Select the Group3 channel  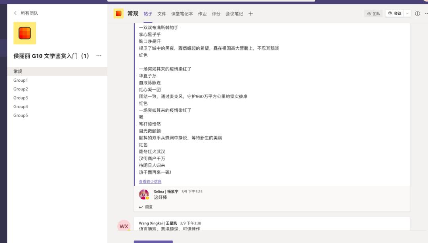point(20,98)
